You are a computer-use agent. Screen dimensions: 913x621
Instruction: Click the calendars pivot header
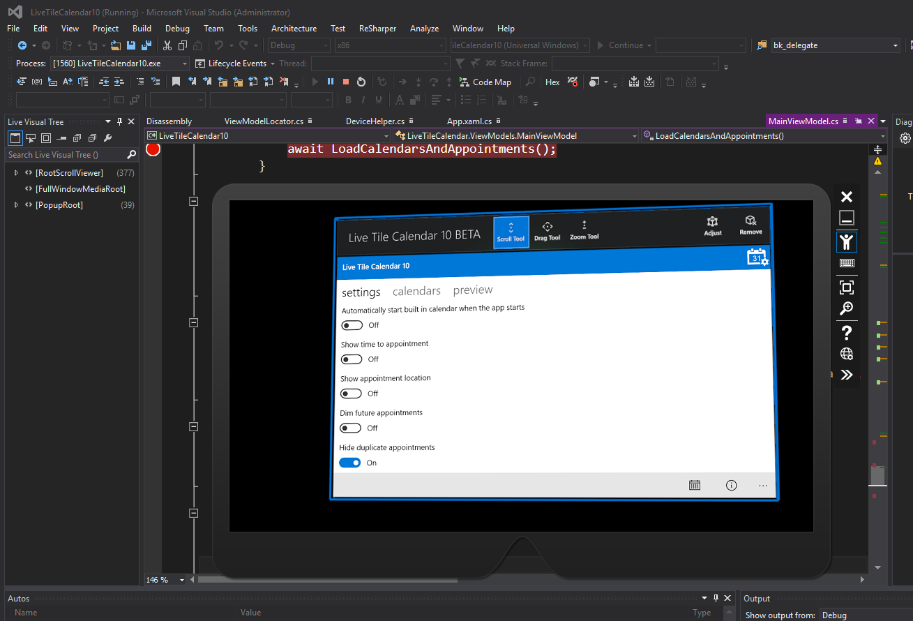(x=416, y=291)
